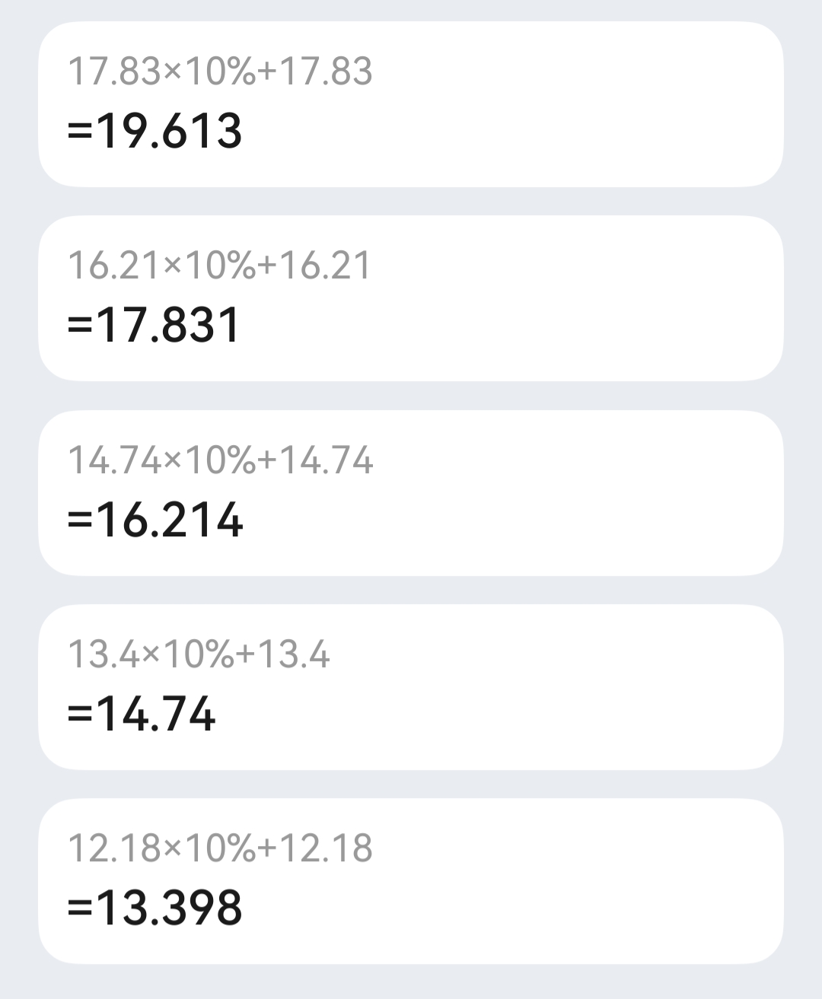822x999 pixels.
Task: Select the =16.214 result
Action: pos(155,520)
